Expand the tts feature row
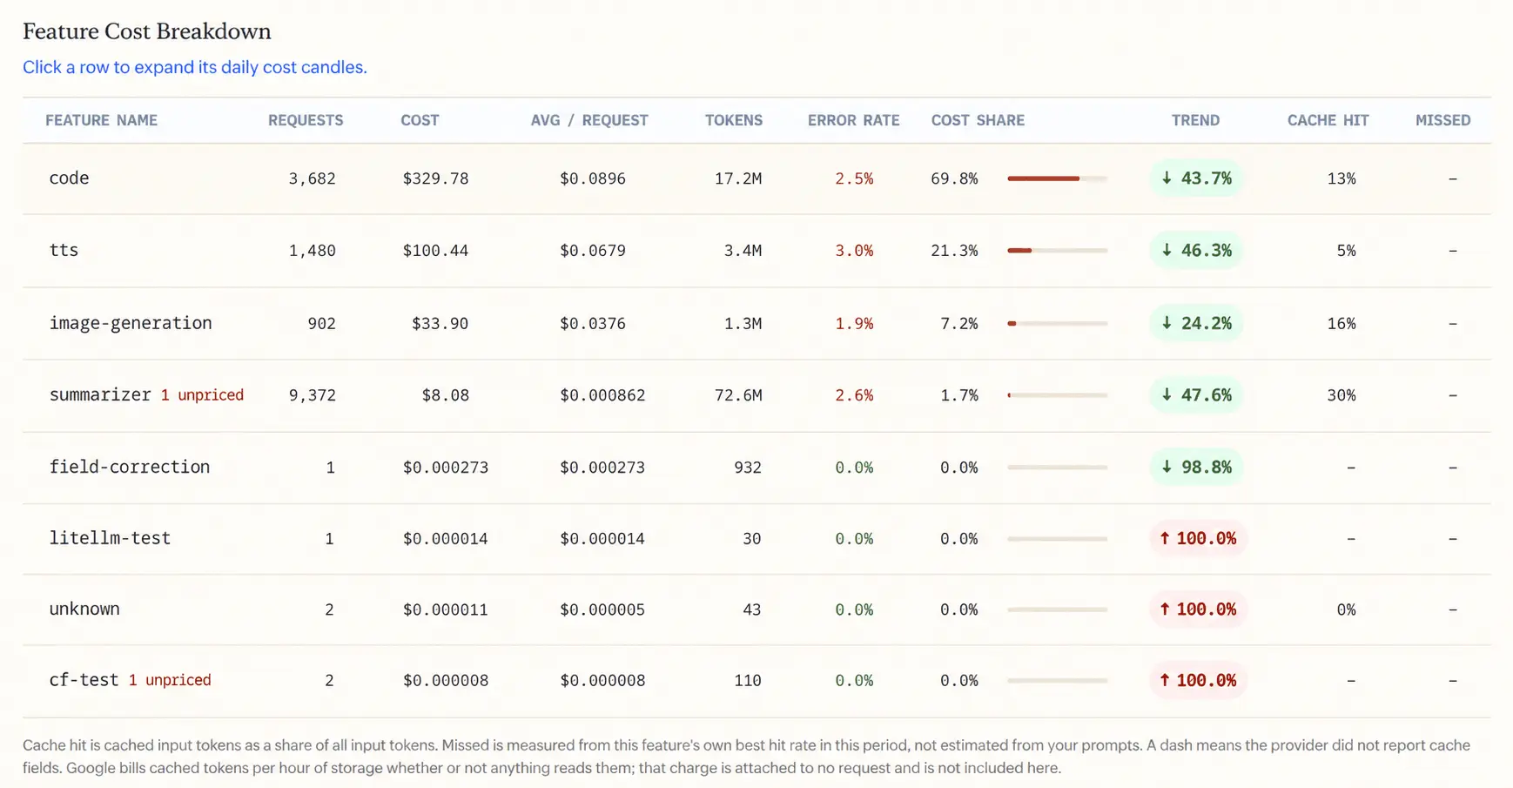 coord(756,251)
